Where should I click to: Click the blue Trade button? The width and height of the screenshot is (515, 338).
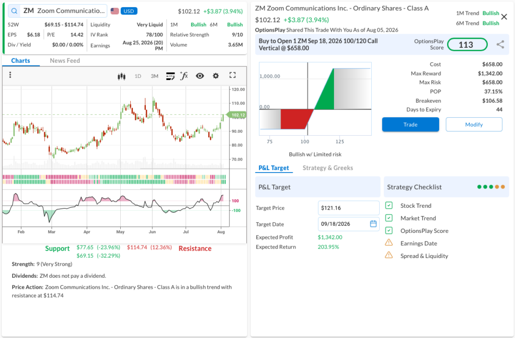pos(410,125)
